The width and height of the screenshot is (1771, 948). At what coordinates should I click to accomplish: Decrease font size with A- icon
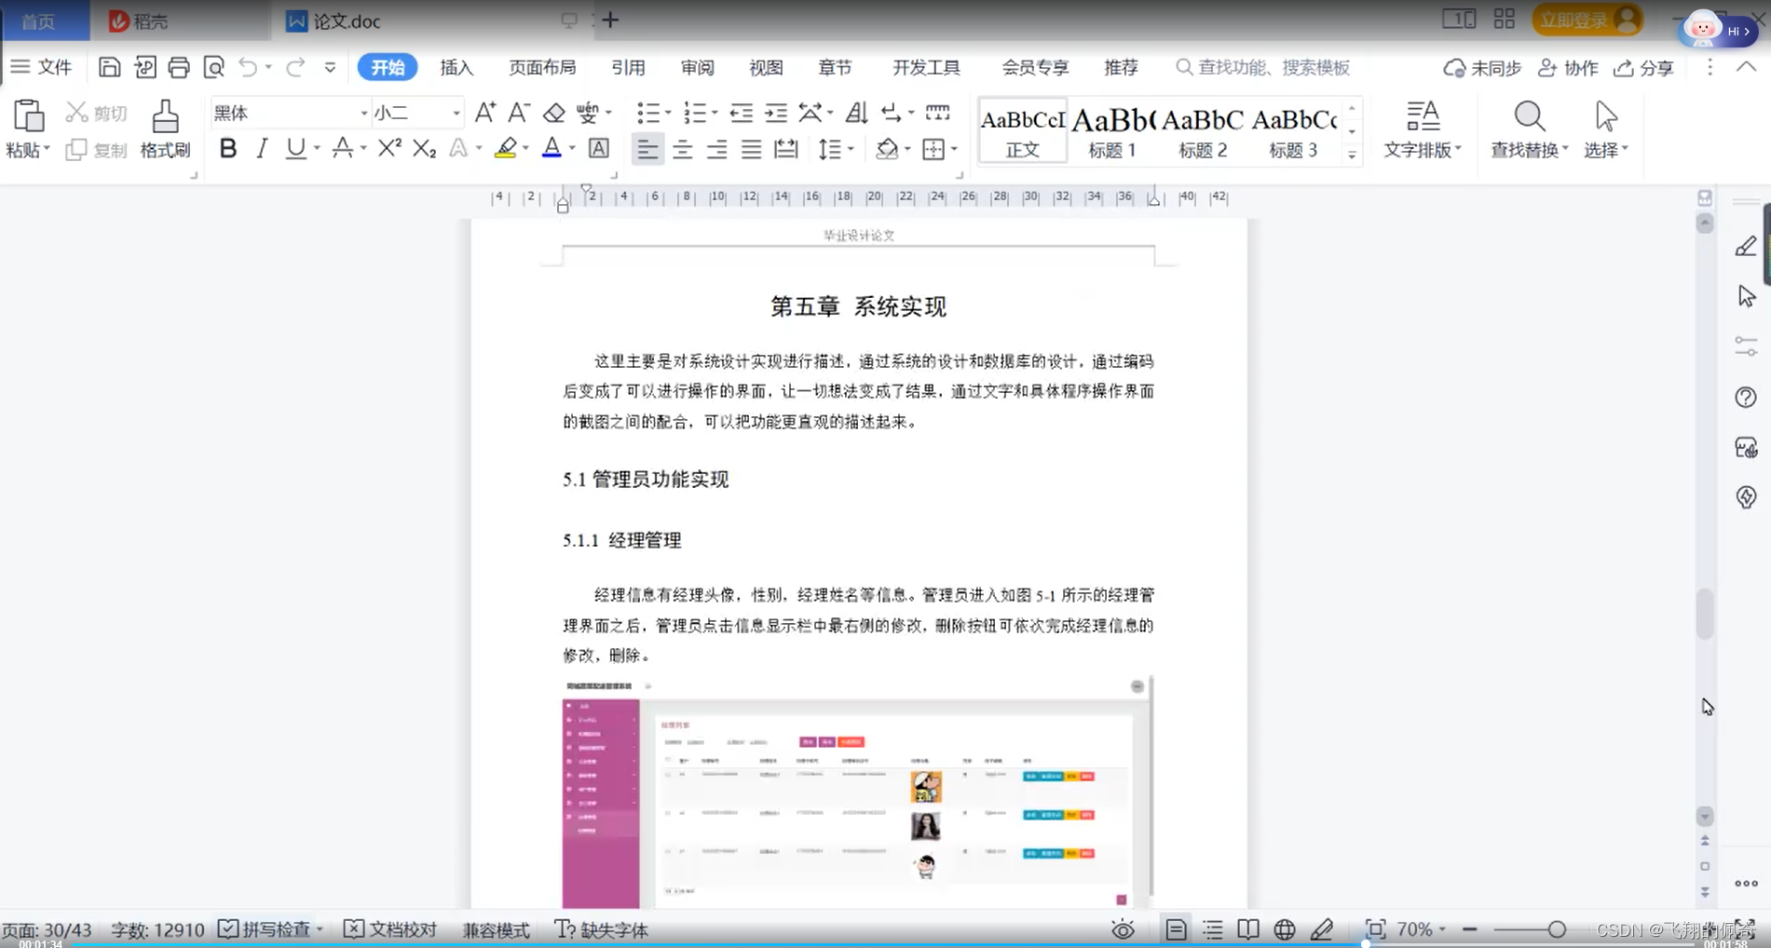[x=519, y=113]
